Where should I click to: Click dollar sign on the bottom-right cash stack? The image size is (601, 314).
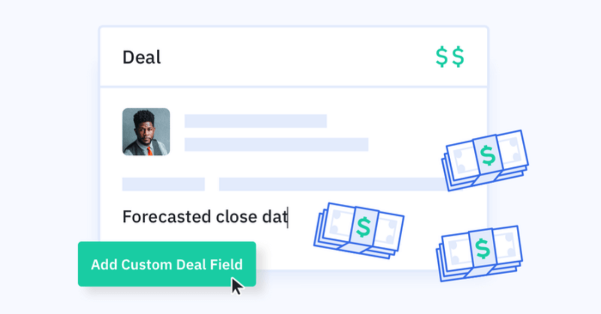tap(482, 249)
